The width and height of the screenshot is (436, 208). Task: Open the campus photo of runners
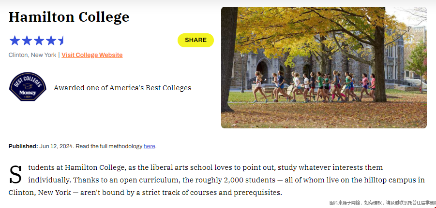point(324,68)
